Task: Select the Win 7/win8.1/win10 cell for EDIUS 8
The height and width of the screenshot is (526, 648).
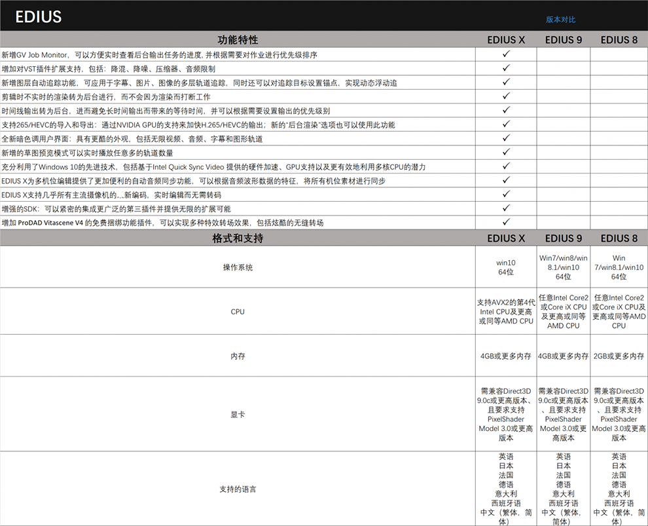Action: click(619, 267)
